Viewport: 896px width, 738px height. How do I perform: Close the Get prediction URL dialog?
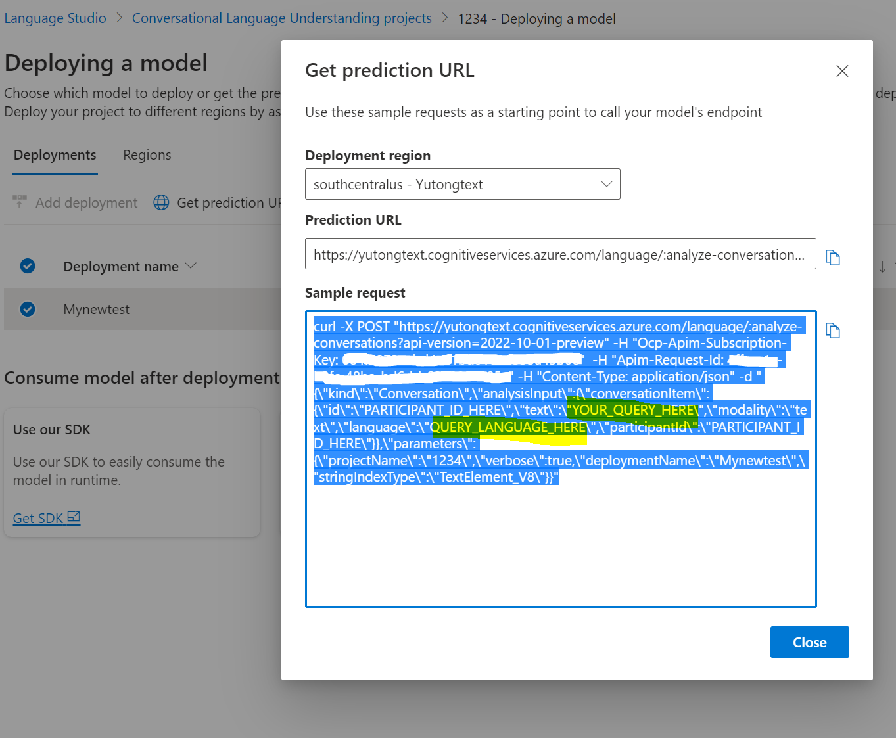(x=842, y=71)
